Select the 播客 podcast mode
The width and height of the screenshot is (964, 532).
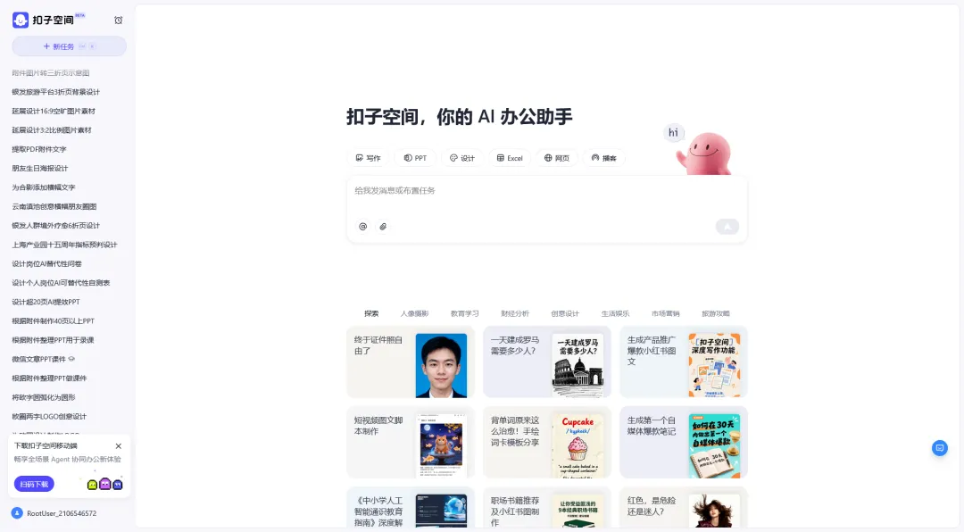click(603, 158)
